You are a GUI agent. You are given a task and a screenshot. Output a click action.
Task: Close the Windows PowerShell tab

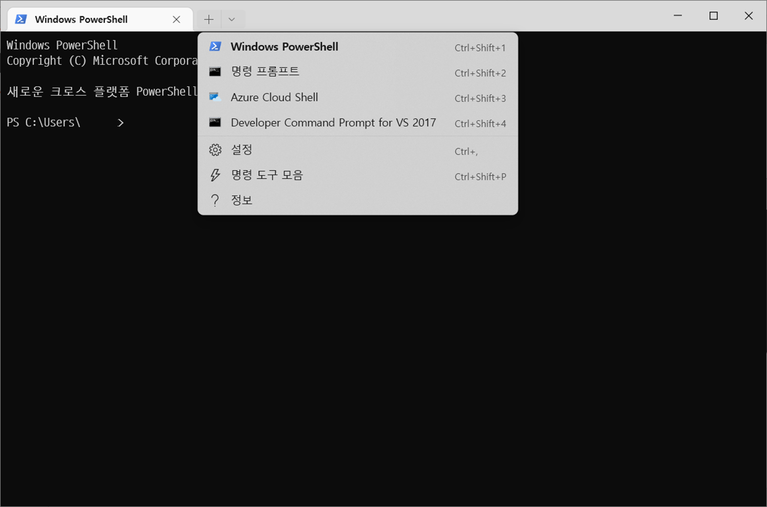176,20
